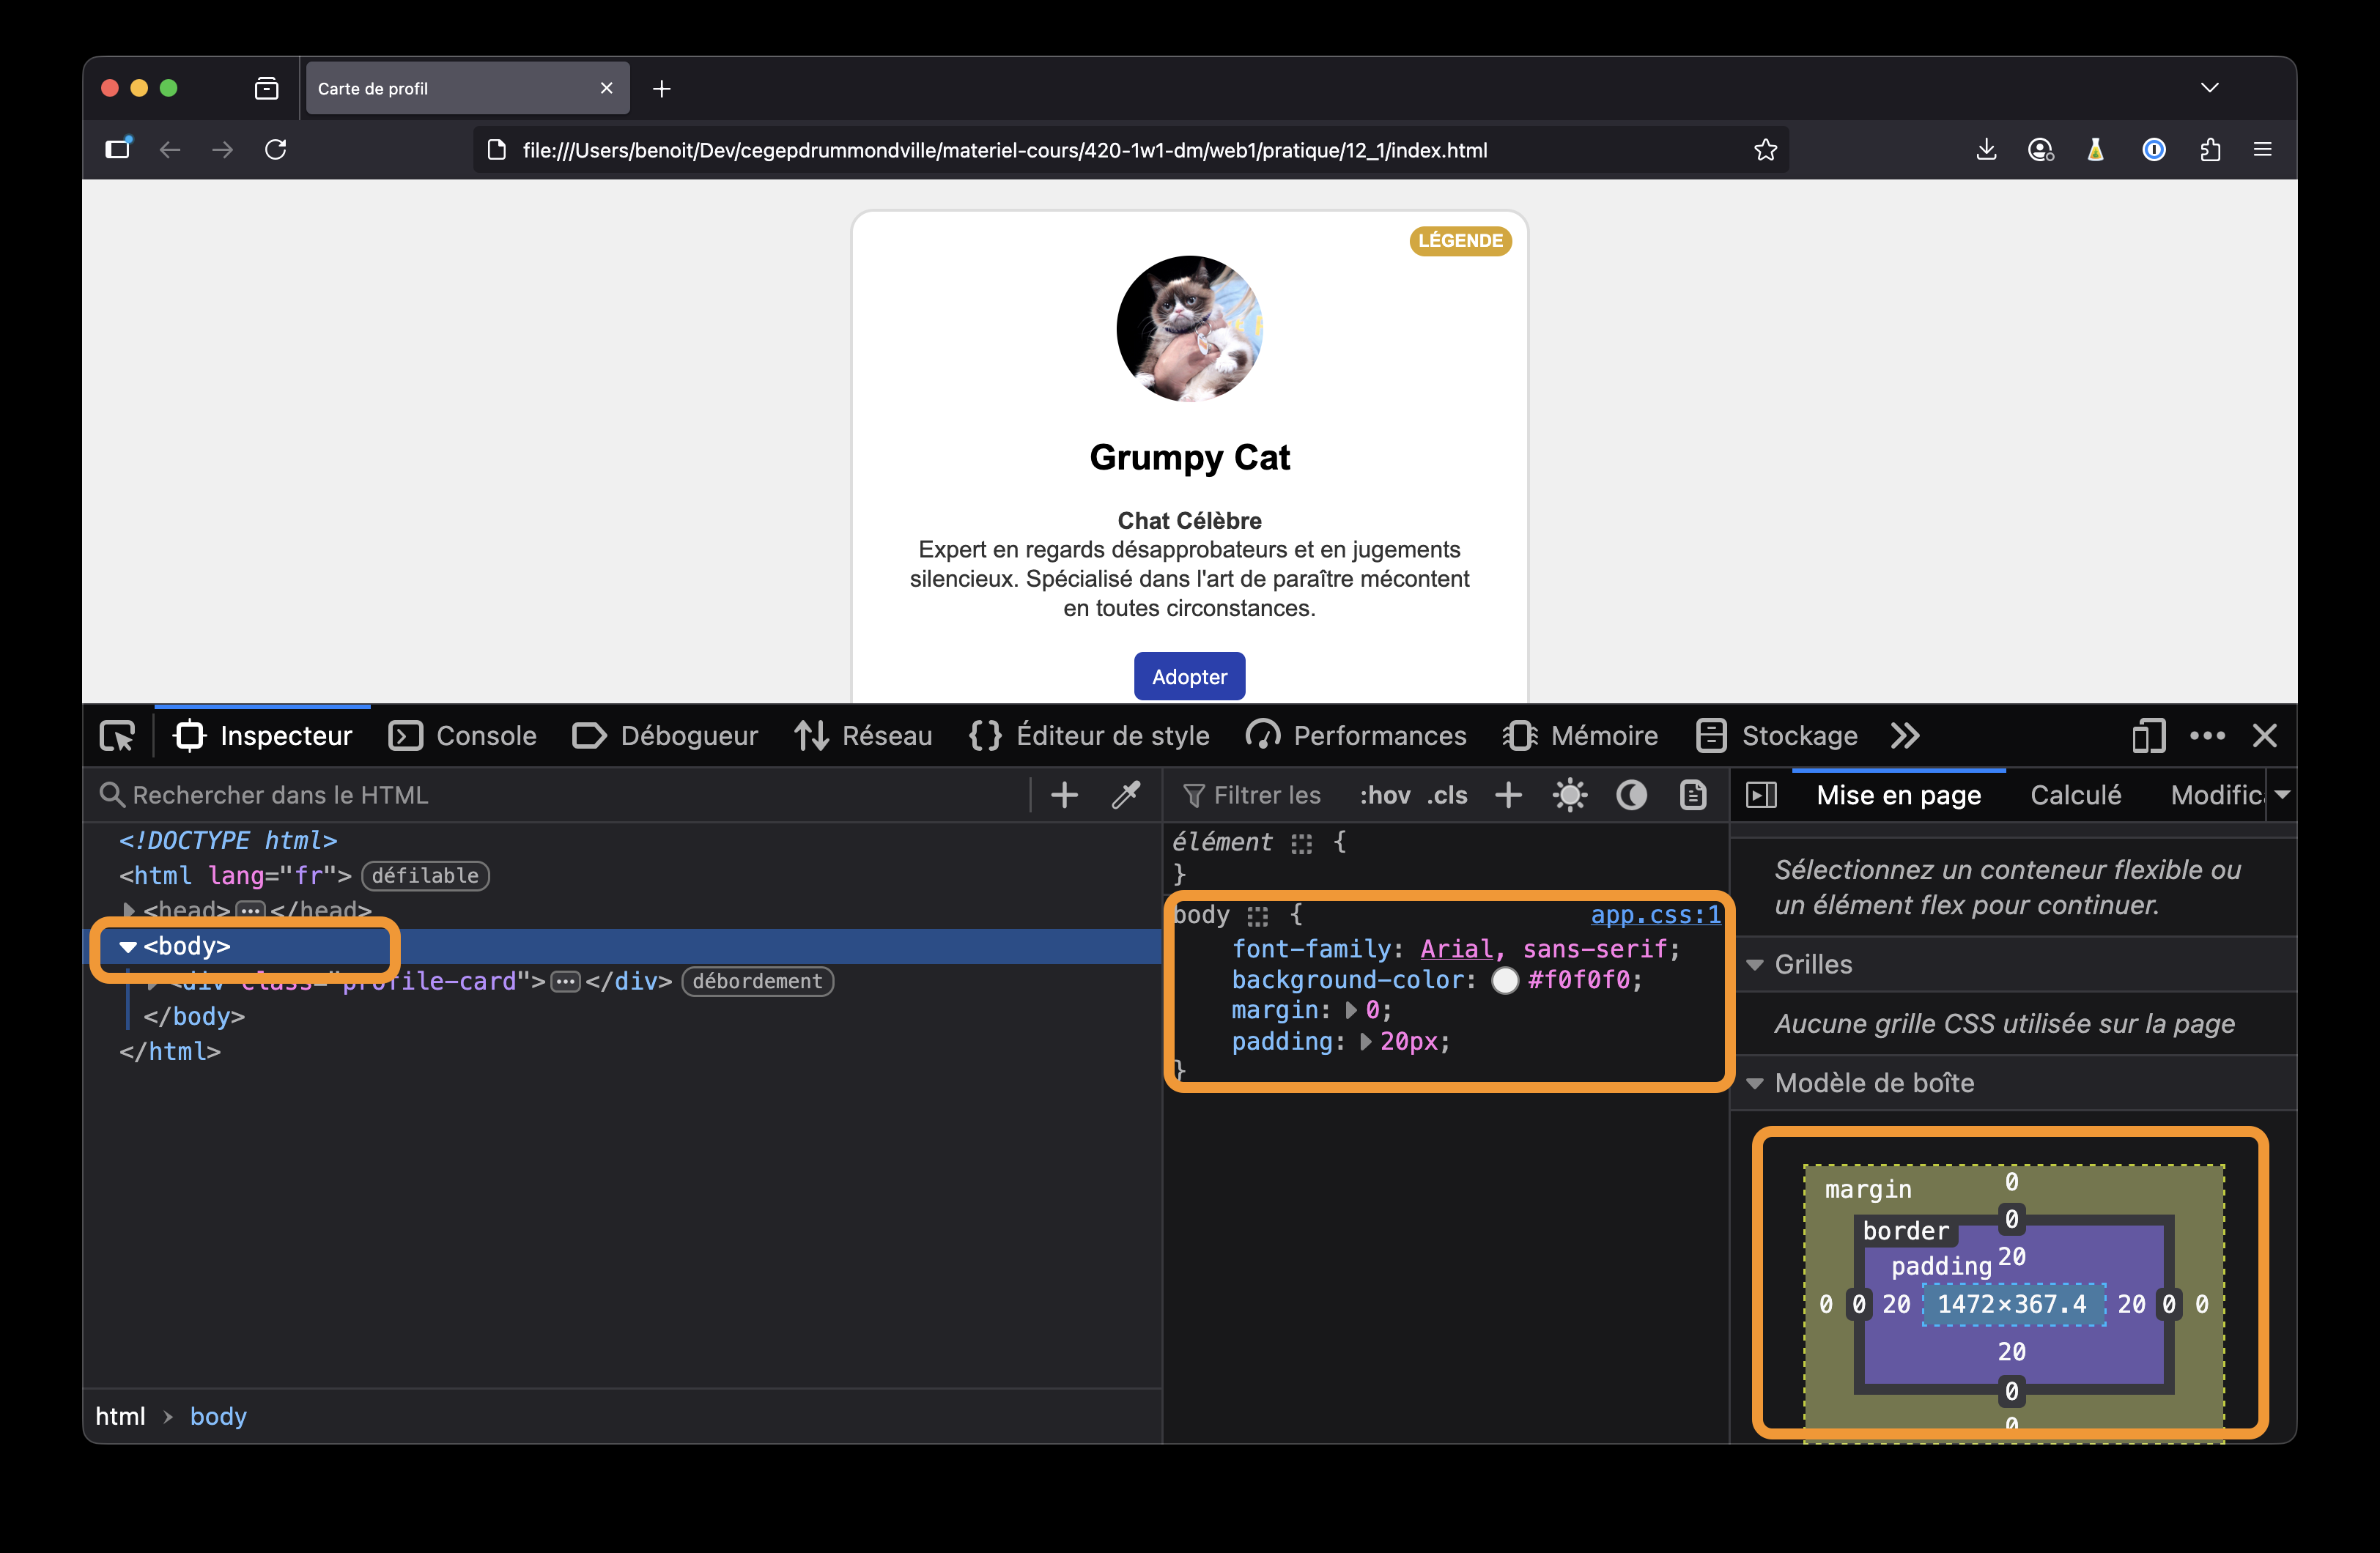
Task: Click the eyedropper color picker icon
Action: 1126,795
